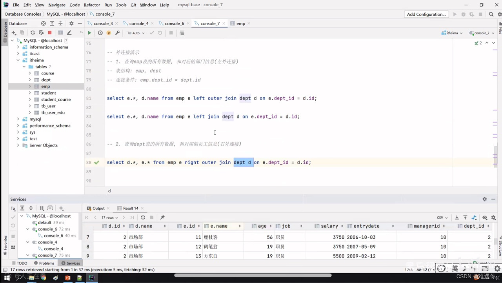Screen dimensions: 502x283
Task: Switch to the emp table tab
Action: (x=241, y=24)
